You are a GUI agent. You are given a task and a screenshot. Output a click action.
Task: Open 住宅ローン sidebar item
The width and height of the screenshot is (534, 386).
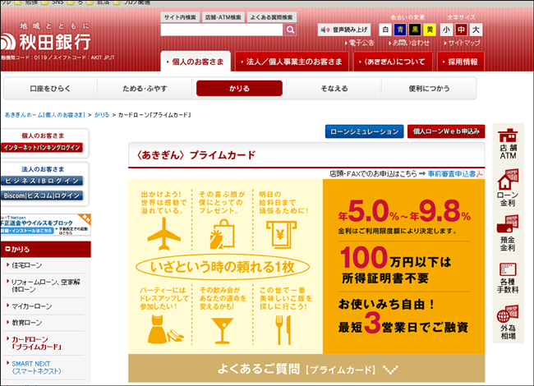click(x=27, y=265)
